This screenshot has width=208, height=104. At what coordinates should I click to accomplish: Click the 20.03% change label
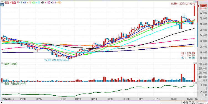[x=203, y=9]
